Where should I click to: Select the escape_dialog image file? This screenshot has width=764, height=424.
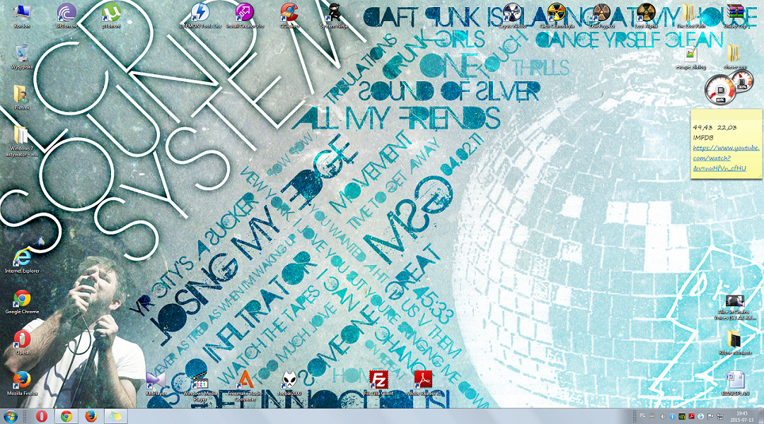coord(690,57)
